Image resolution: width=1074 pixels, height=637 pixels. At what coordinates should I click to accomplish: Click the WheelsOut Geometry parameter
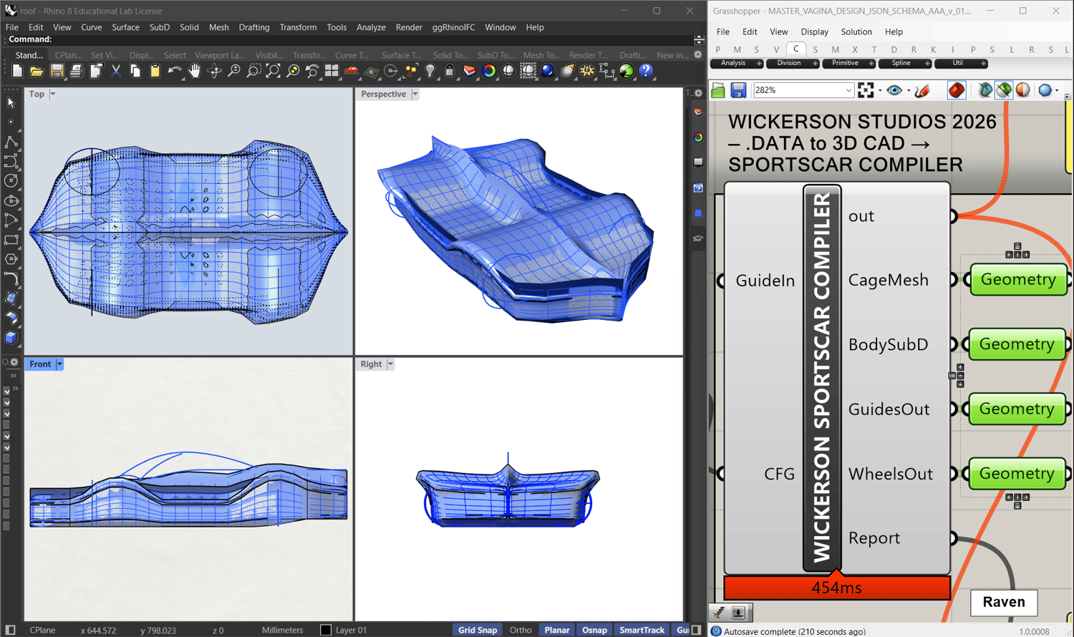1017,473
